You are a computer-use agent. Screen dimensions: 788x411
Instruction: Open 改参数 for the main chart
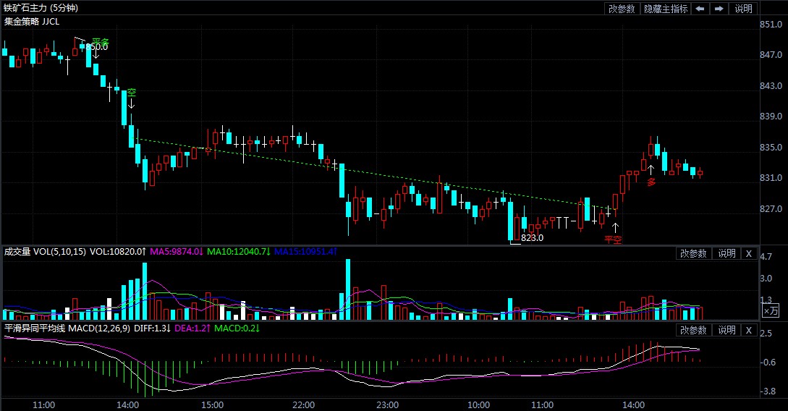(622, 9)
